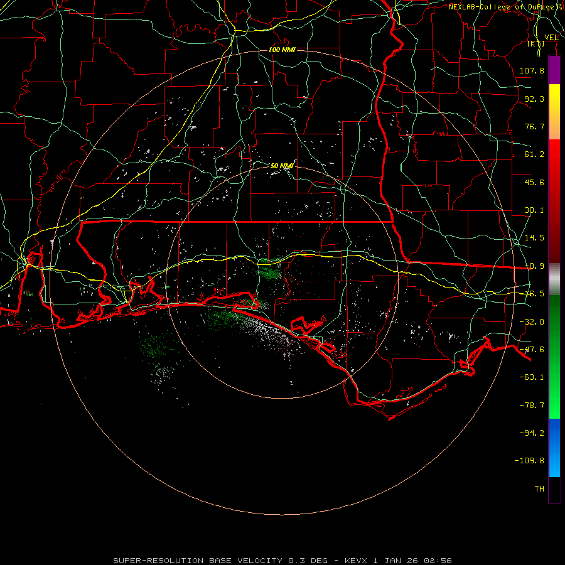565x565 pixels.
Task: Click the gray band of the color scale
Action: coord(554,279)
